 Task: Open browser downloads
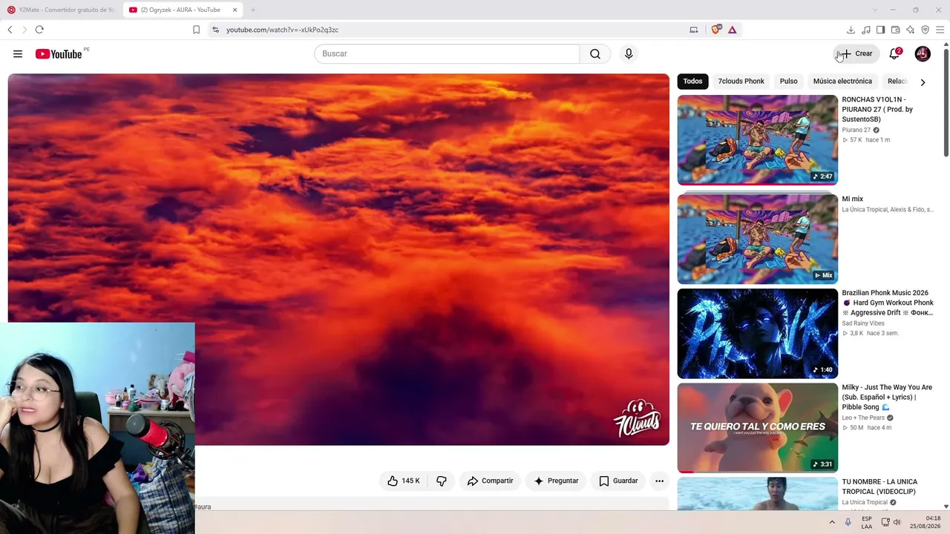(x=851, y=30)
